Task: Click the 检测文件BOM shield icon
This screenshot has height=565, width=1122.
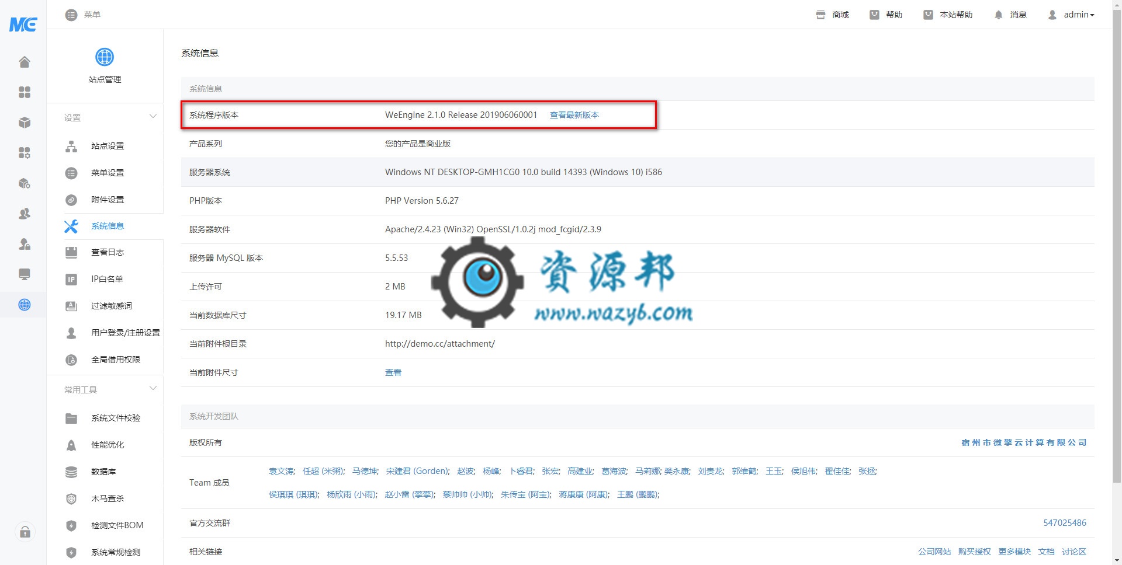Action: [x=71, y=525]
